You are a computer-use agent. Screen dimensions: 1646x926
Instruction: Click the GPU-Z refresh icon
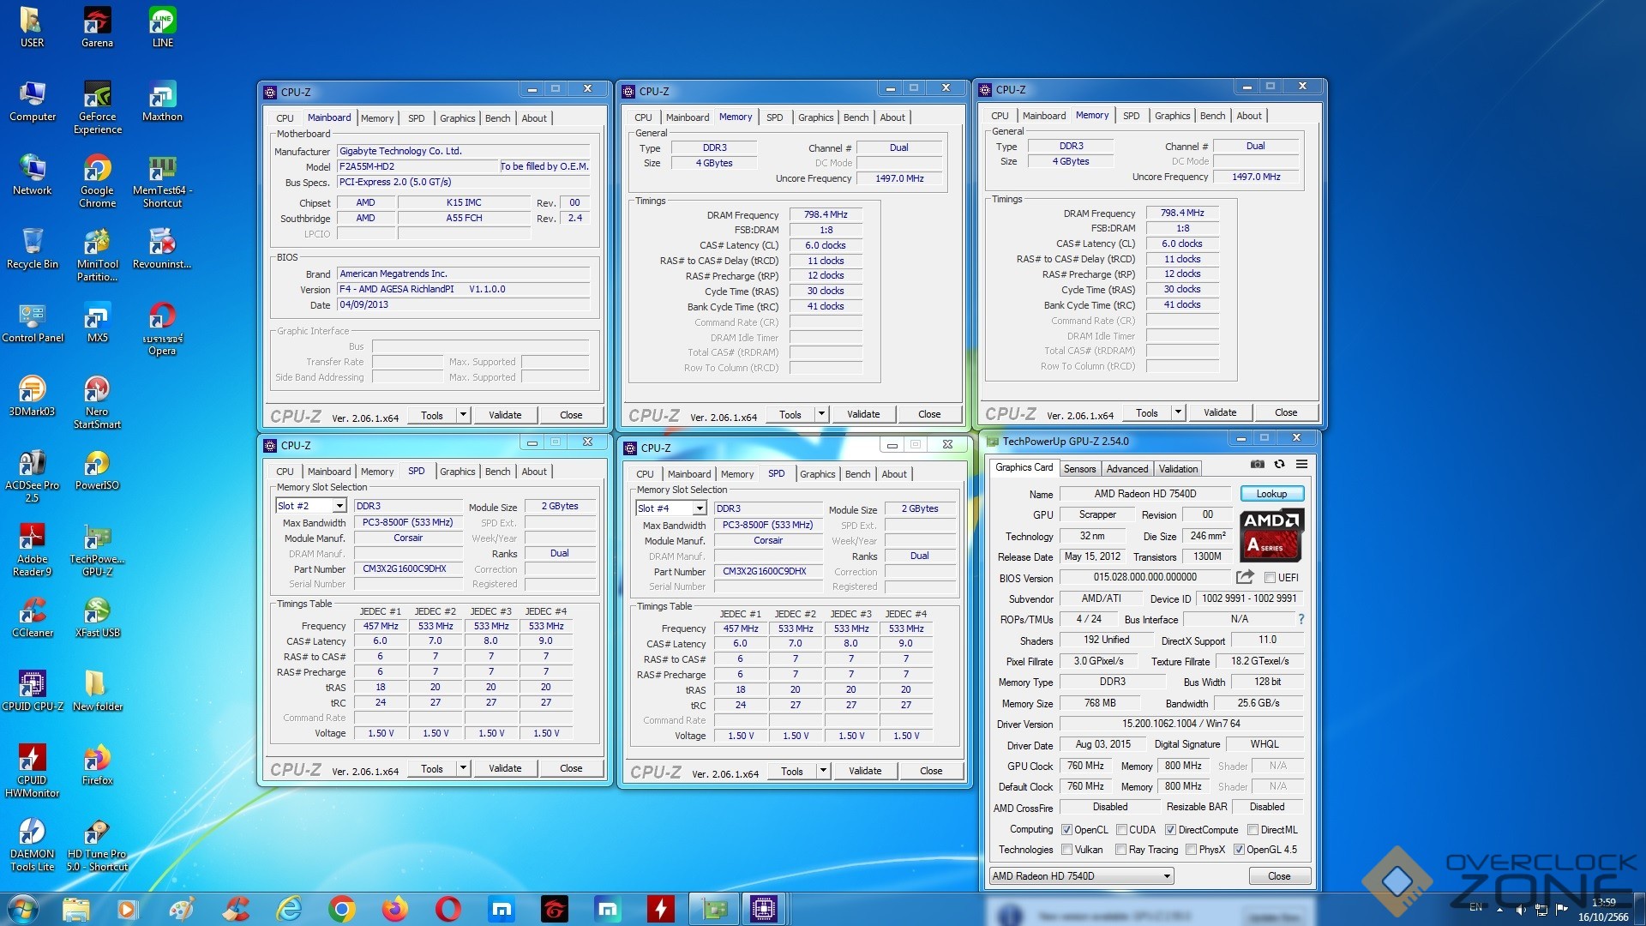1279,464
